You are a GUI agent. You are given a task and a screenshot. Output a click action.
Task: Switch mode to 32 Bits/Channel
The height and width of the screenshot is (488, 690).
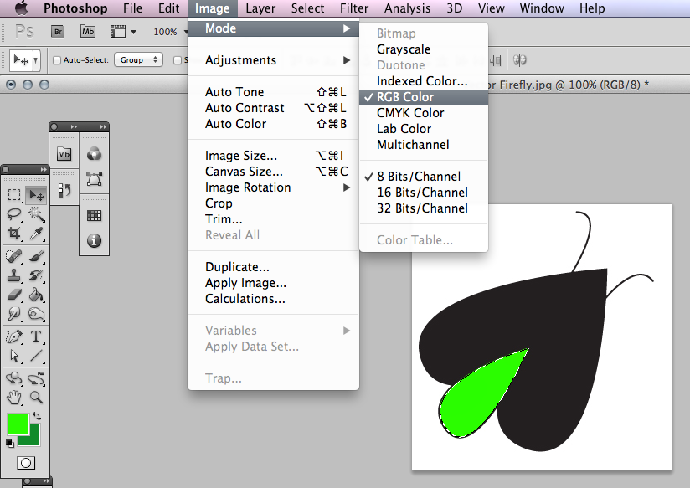422,208
